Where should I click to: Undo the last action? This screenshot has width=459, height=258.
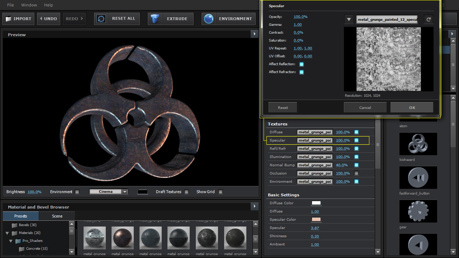click(48, 19)
